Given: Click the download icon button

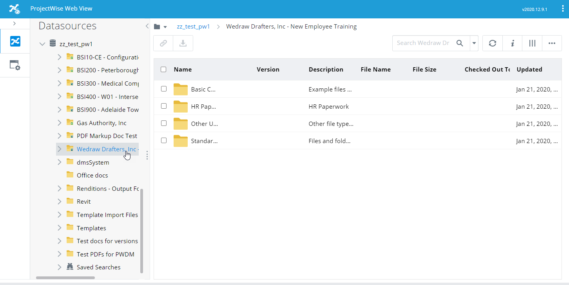Looking at the screenshot, I should [x=183, y=43].
